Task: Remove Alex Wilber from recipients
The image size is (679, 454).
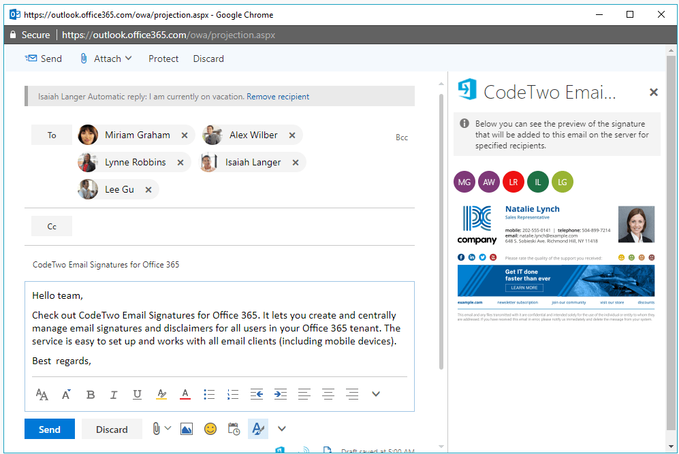Action: [x=292, y=135]
